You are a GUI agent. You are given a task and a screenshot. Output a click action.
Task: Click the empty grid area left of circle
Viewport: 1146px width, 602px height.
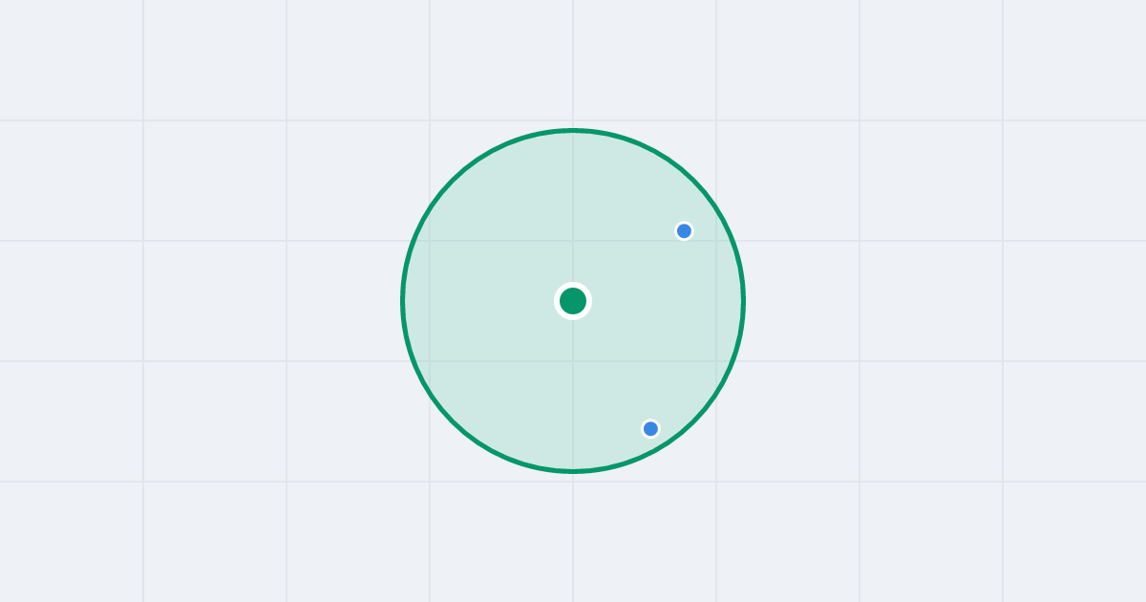[x=201, y=301]
